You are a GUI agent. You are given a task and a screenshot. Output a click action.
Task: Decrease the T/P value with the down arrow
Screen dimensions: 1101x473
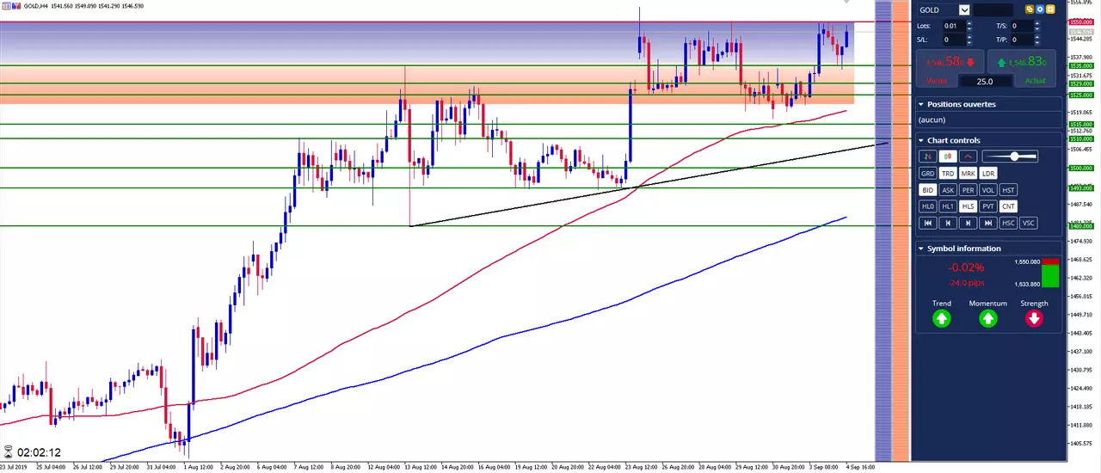click(x=1037, y=42)
